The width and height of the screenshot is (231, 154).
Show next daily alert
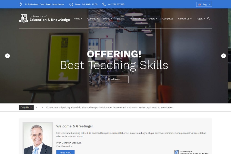click(42, 107)
